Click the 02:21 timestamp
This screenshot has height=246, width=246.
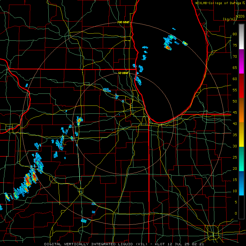pos(198,244)
